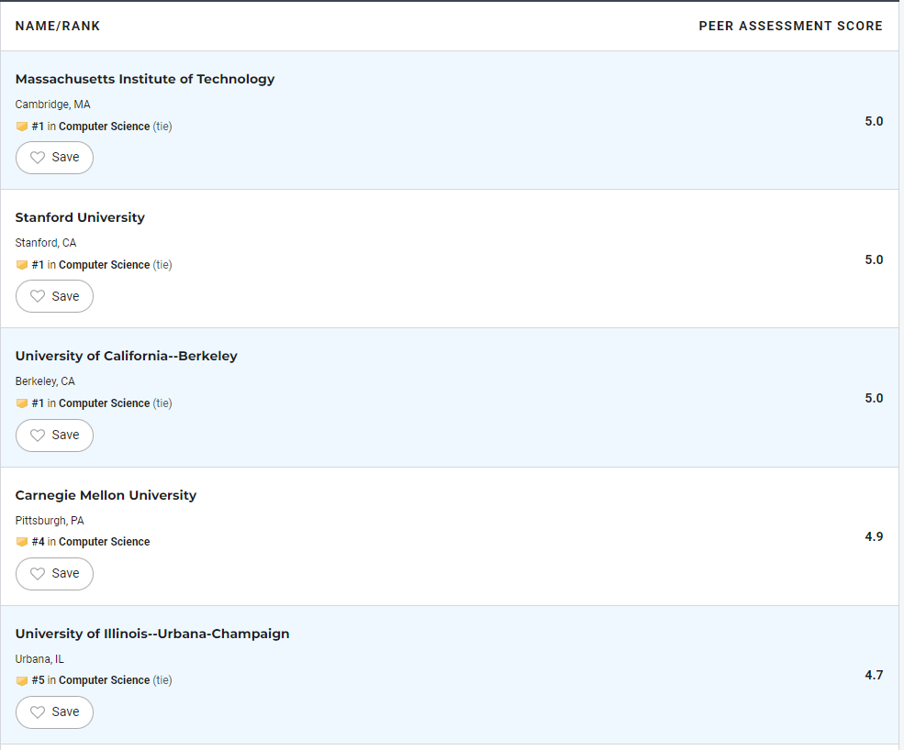The image size is (904, 750).
Task: Click the heart icon in Carnegie Mellon's Save button
Action: [38, 574]
